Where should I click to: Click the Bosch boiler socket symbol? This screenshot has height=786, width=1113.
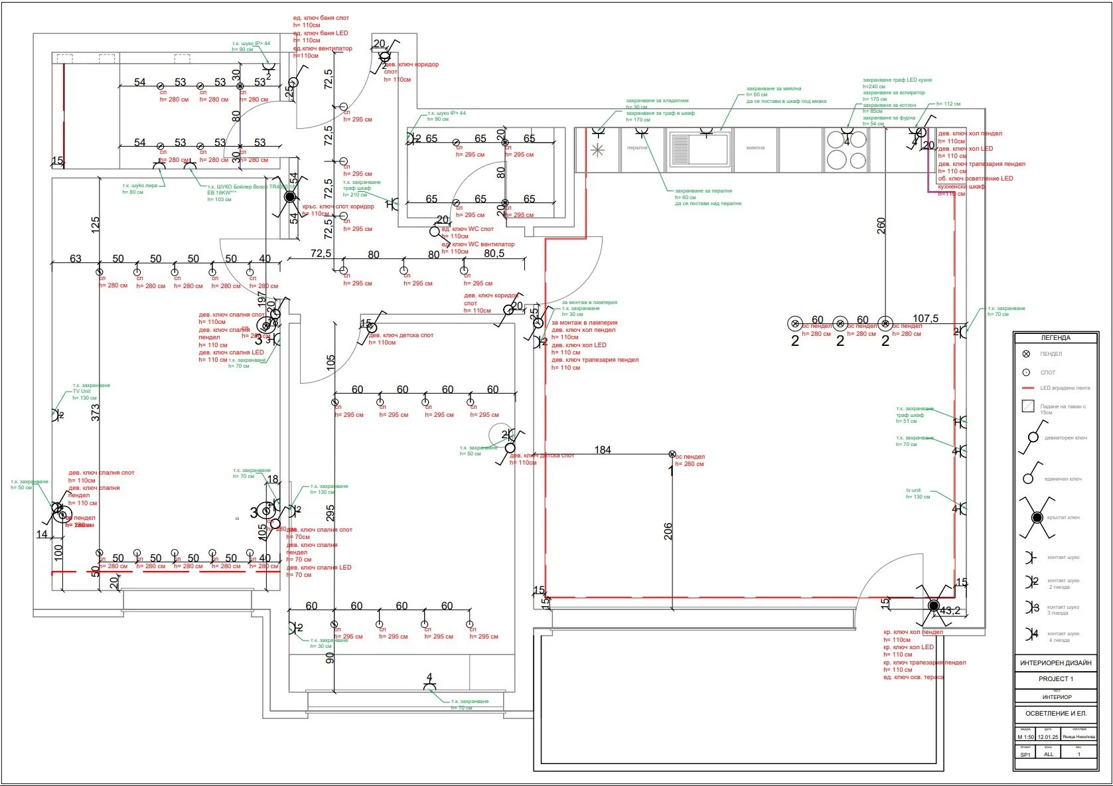[190, 165]
